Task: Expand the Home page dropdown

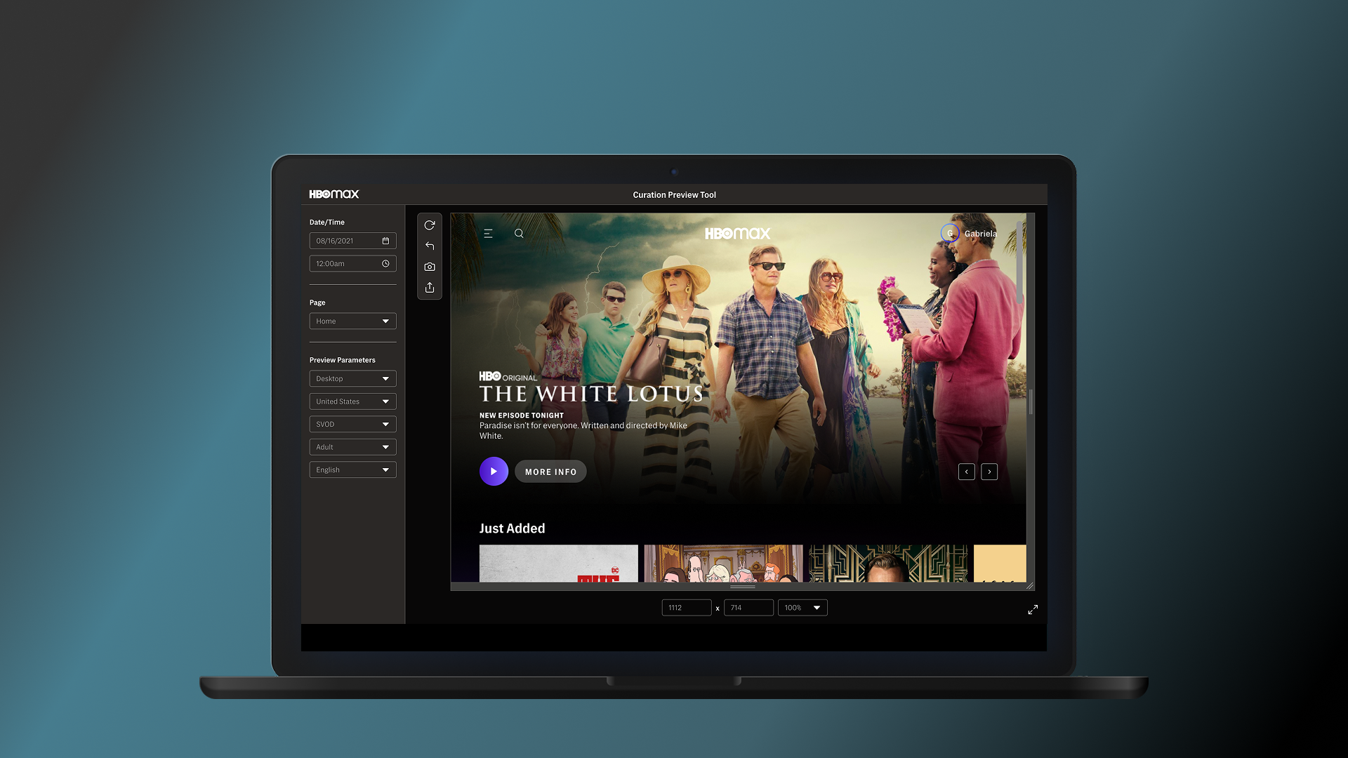Action: click(x=352, y=321)
